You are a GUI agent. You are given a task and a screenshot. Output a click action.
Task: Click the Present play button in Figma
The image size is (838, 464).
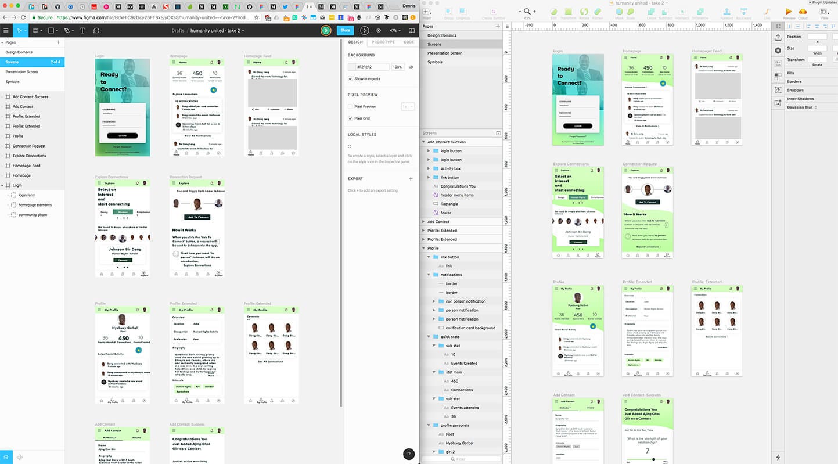(x=365, y=30)
